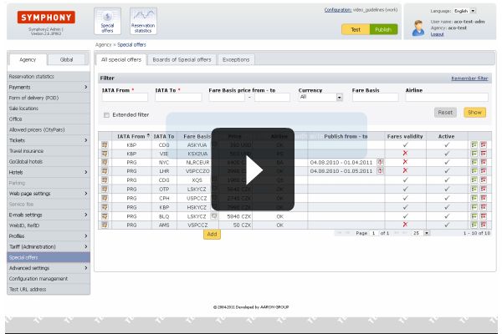The width and height of the screenshot is (502, 334).
Task: Click comment icon in BLQ row
Action: [214, 215]
